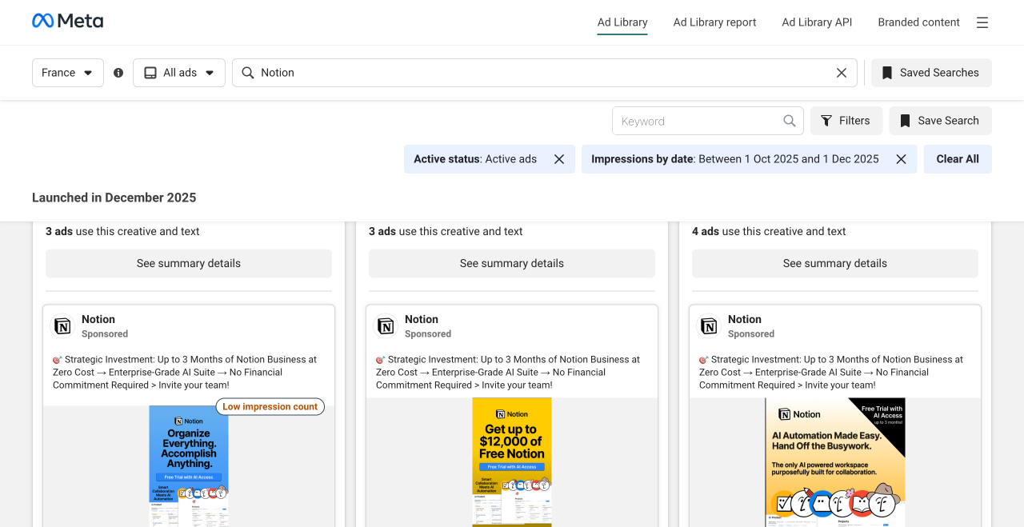1024x527 pixels.
Task: Click Notion logo on first ad card
Action: pyautogui.click(x=62, y=326)
